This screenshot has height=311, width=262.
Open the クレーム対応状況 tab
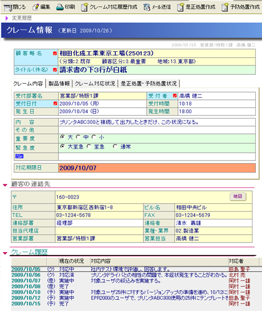coord(95,83)
